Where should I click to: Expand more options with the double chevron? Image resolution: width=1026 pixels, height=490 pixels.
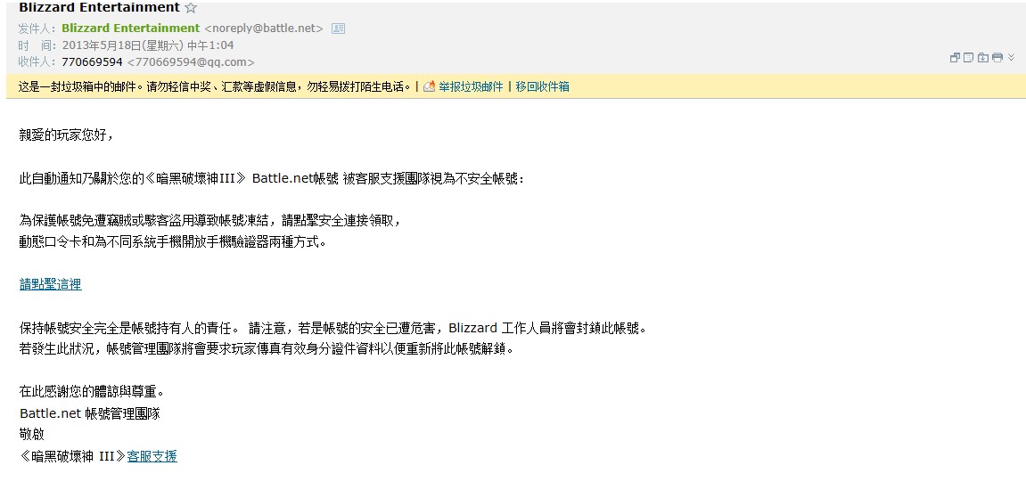click(x=1011, y=58)
